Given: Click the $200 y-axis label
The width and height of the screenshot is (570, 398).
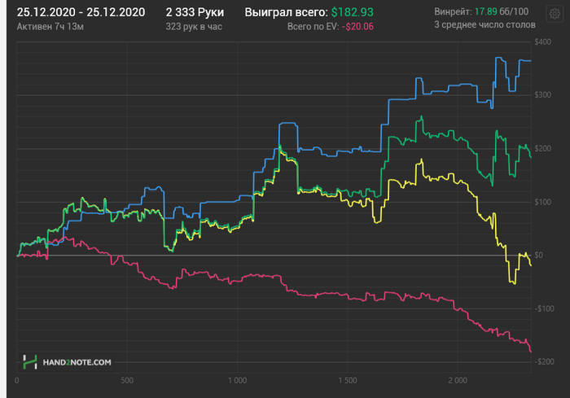Looking at the screenshot, I should [543, 148].
